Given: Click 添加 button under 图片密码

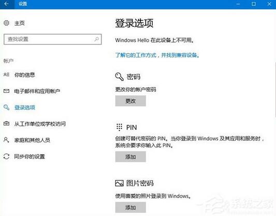Looking at the screenshot, I should click(x=130, y=207).
